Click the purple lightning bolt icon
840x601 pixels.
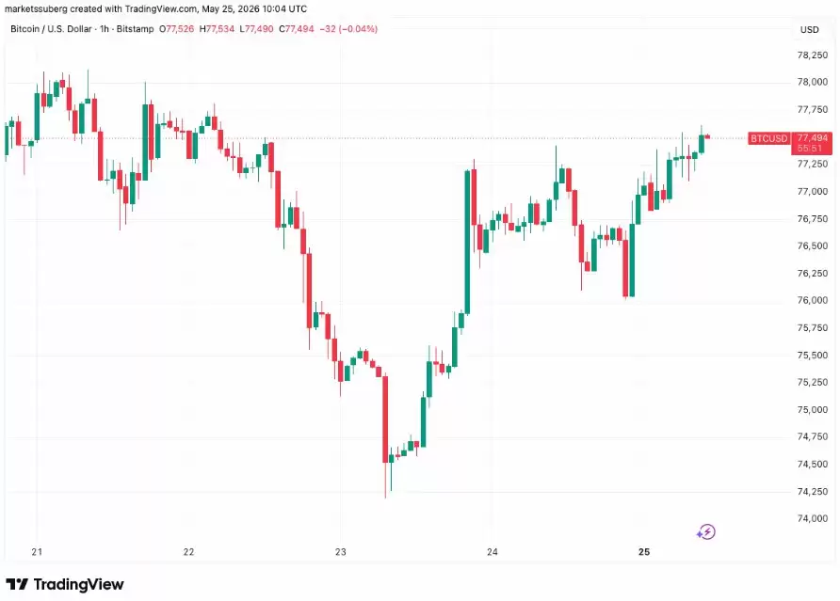pyautogui.click(x=706, y=532)
